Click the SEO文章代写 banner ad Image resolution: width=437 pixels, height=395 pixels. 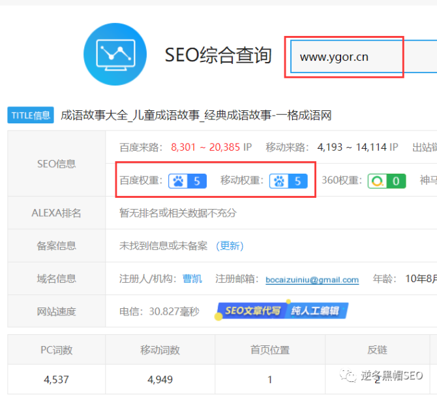click(x=282, y=311)
